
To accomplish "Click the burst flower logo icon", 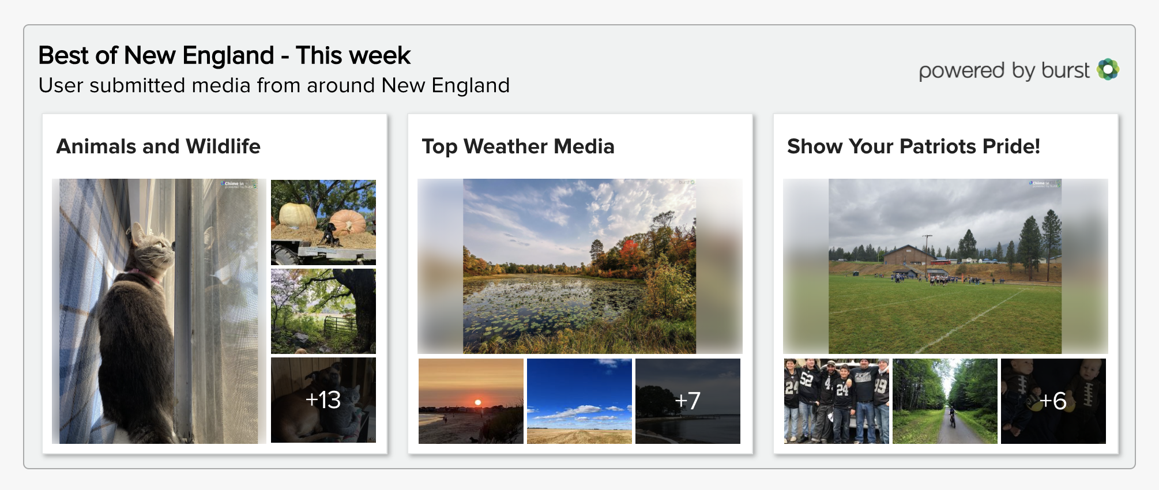I will (1108, 70).
